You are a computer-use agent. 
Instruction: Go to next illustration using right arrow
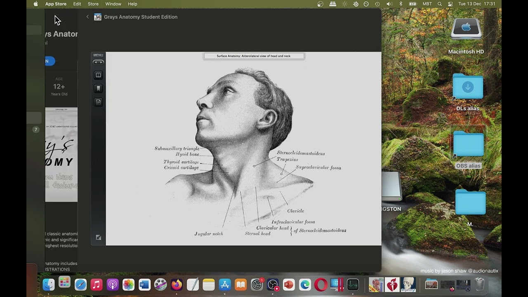[101, 62]
